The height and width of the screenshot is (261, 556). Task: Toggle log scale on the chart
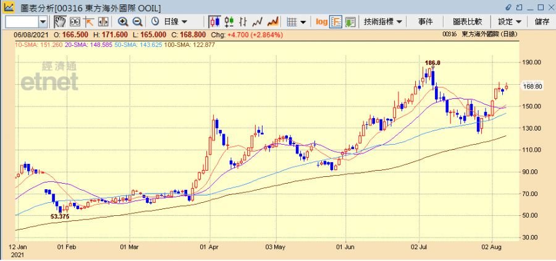[321, 22]
